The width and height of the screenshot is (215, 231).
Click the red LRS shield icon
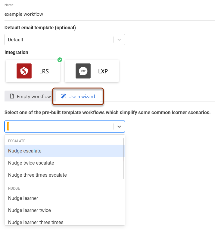(24, 71)
